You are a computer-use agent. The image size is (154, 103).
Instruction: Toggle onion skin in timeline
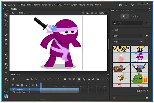point(88,79)
